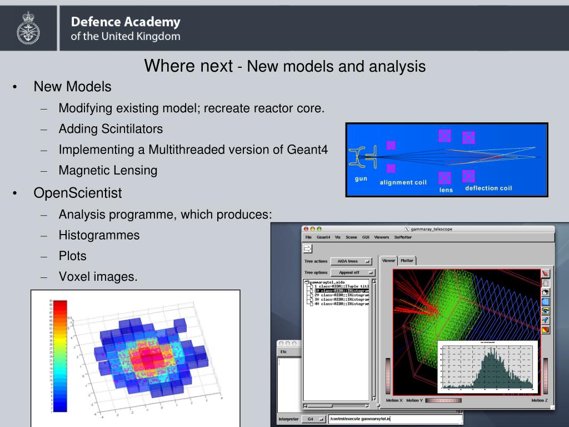Click the 'Tree actions' label
569x427 pixels.
(316, 261)
